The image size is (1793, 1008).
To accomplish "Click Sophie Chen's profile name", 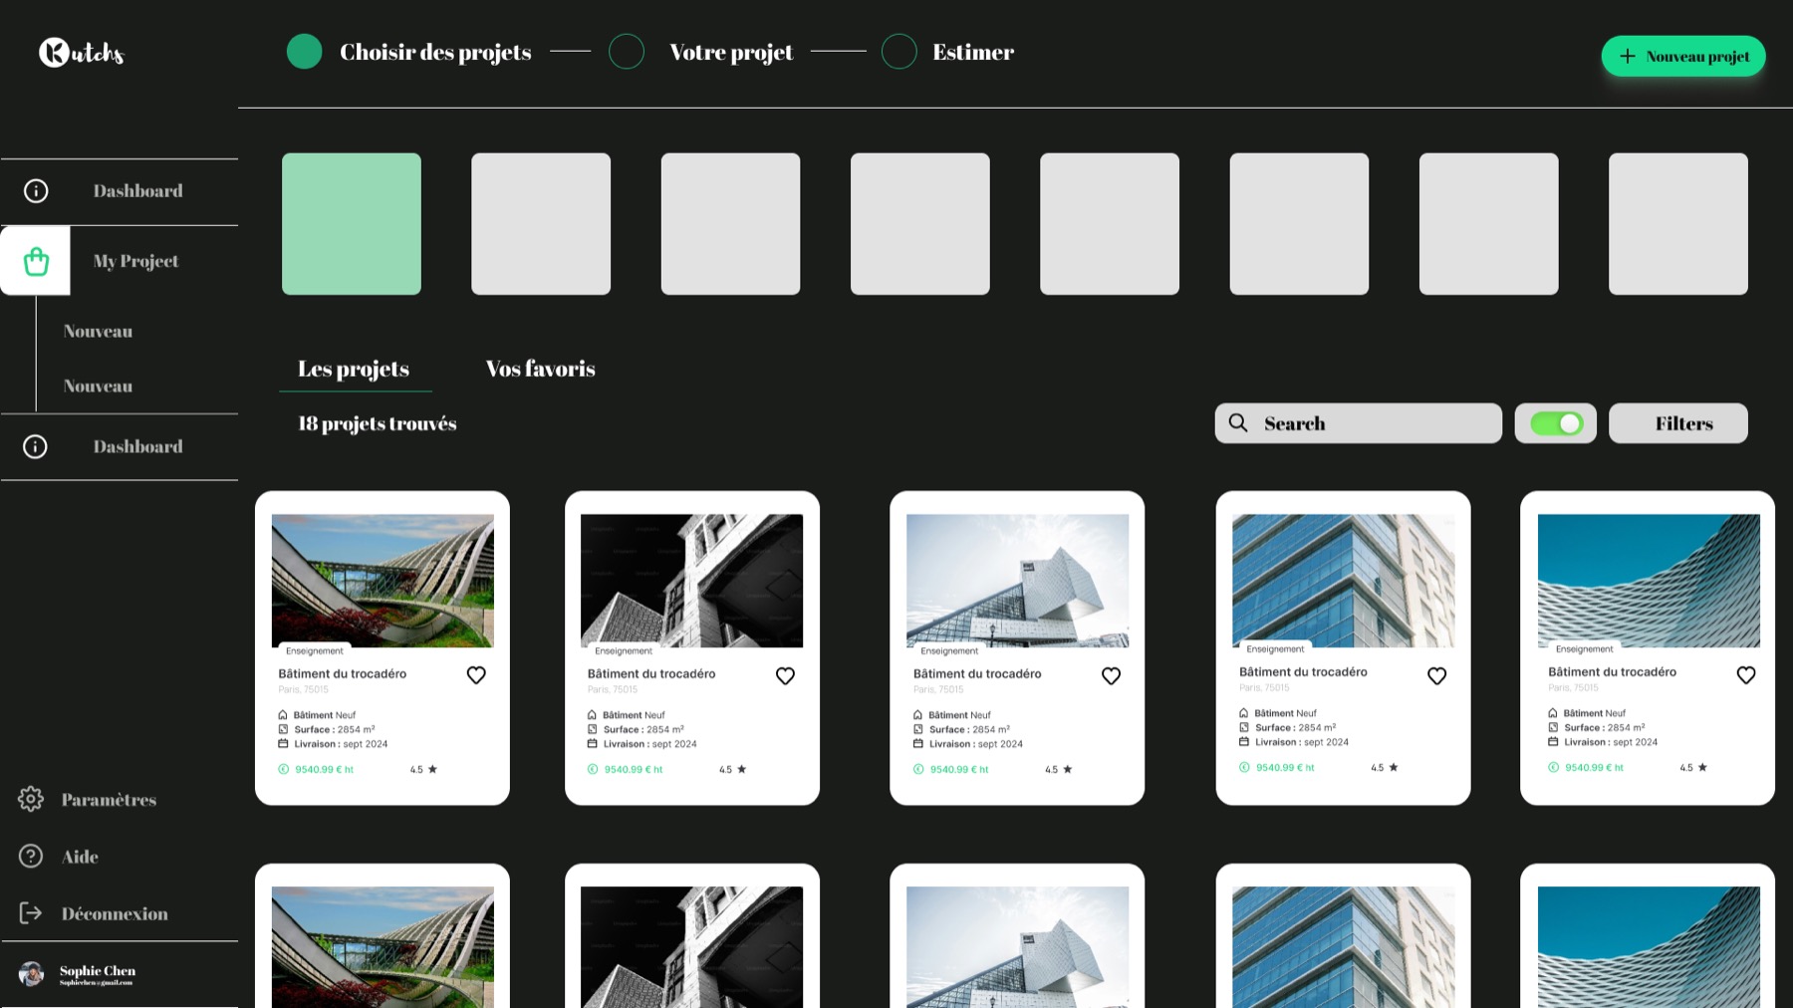I will point(98,971).
